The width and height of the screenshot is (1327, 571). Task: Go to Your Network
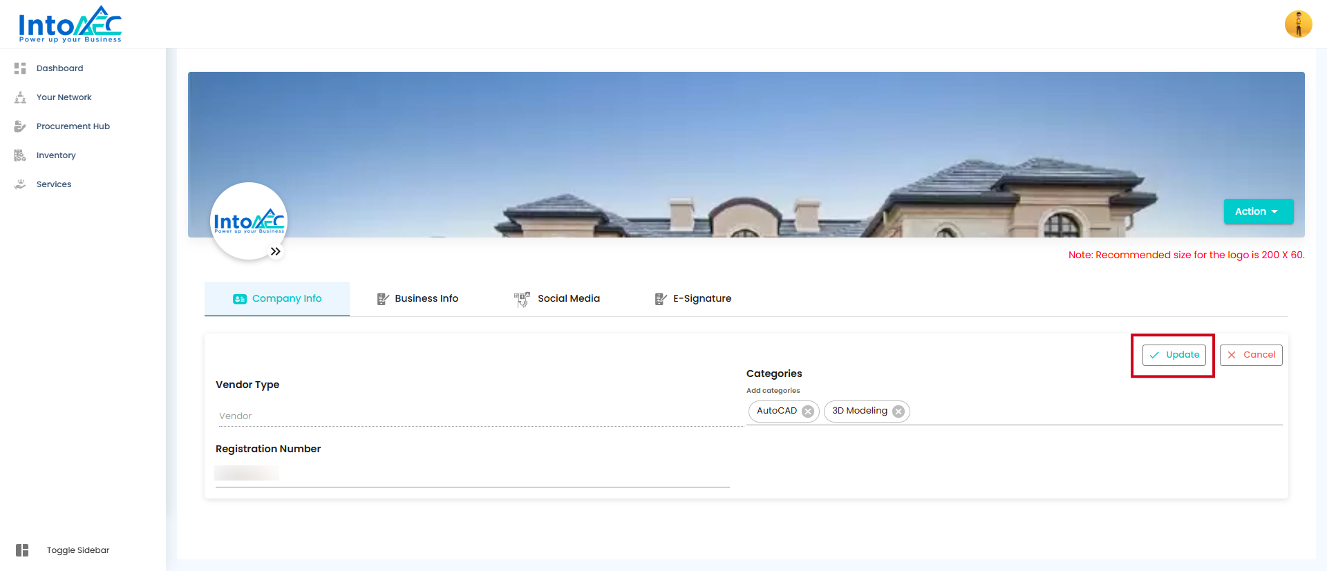click(x=64, y=97)
